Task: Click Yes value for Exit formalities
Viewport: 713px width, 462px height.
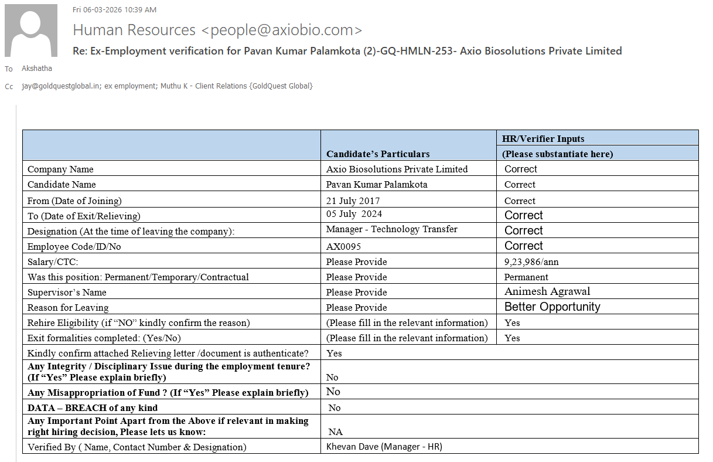Action: tap(512, 338)
